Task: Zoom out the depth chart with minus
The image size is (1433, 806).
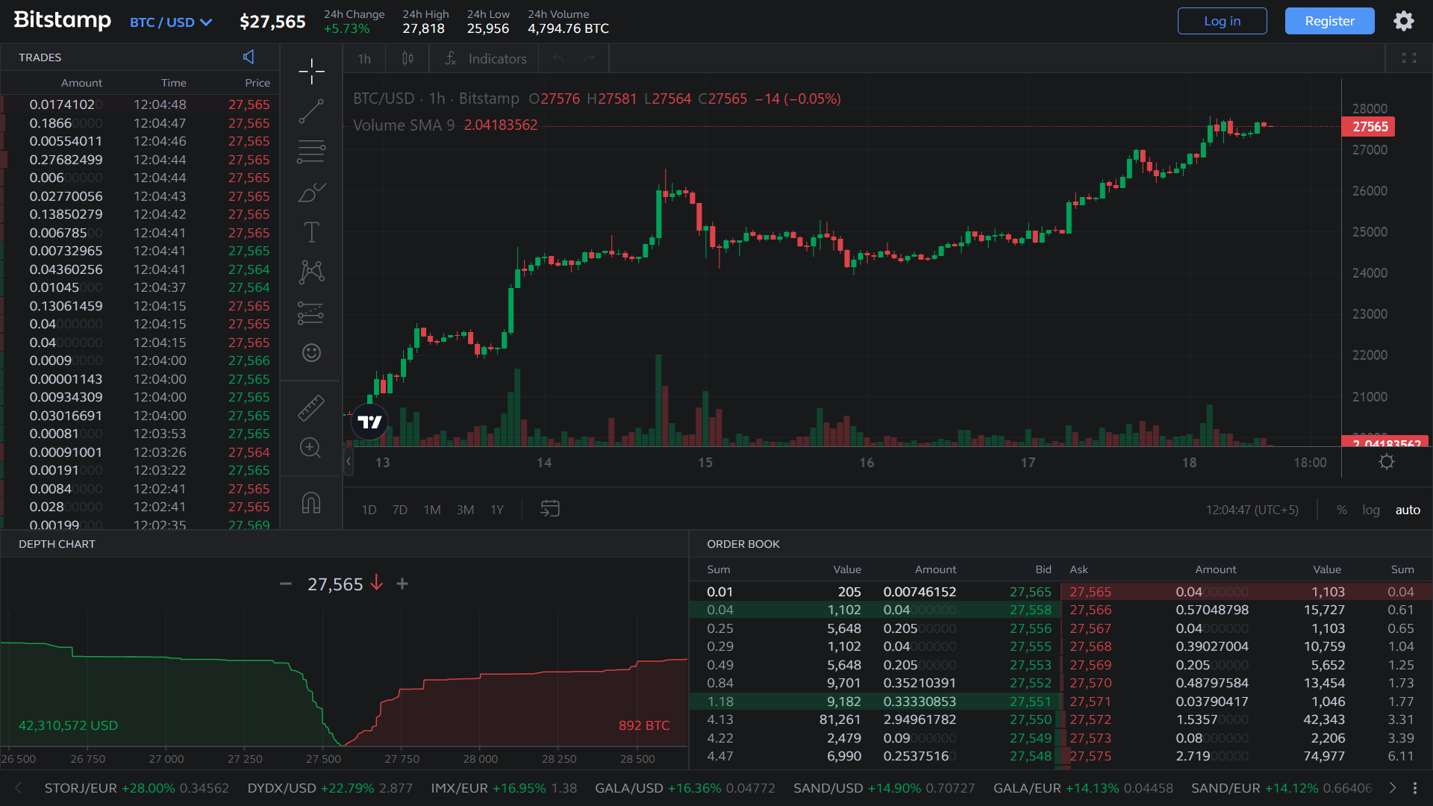Action: coord(285,584)
